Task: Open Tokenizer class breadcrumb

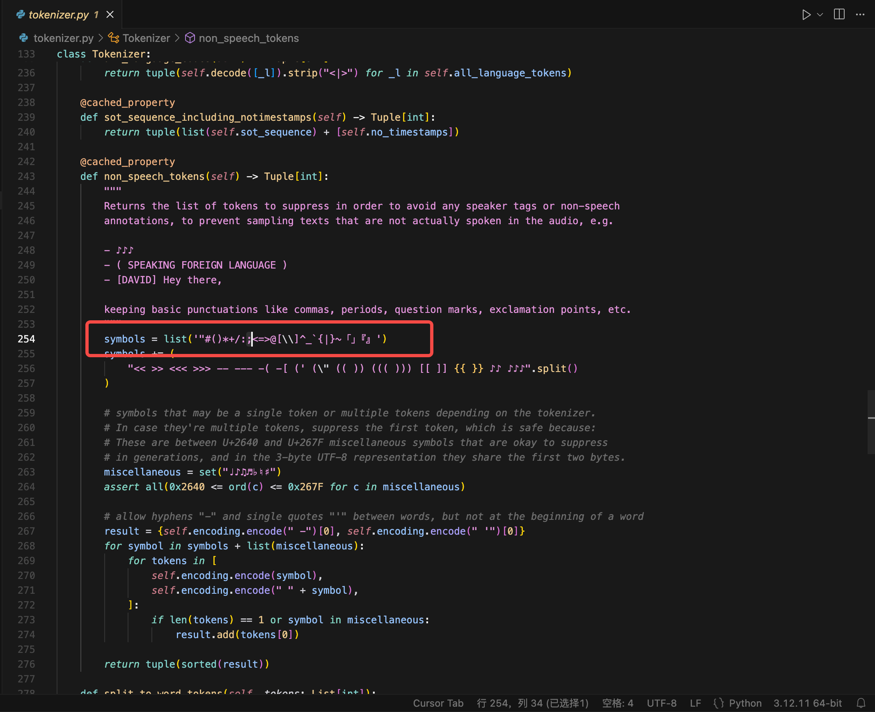Action: [x=146, y=38]
